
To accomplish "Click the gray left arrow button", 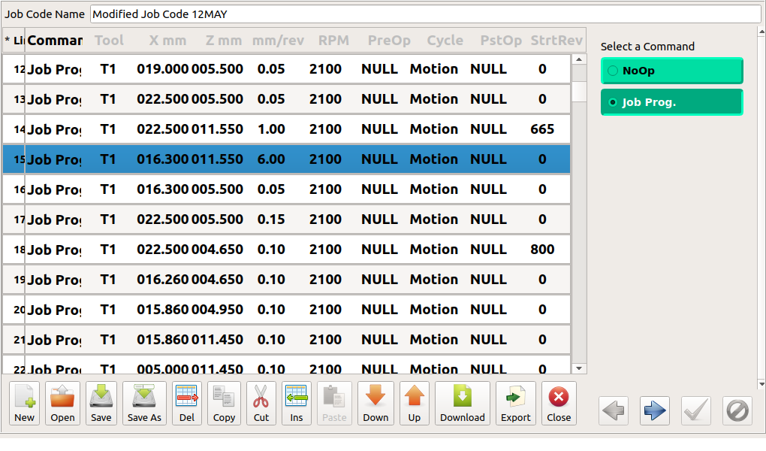I will tap(613, 410).
